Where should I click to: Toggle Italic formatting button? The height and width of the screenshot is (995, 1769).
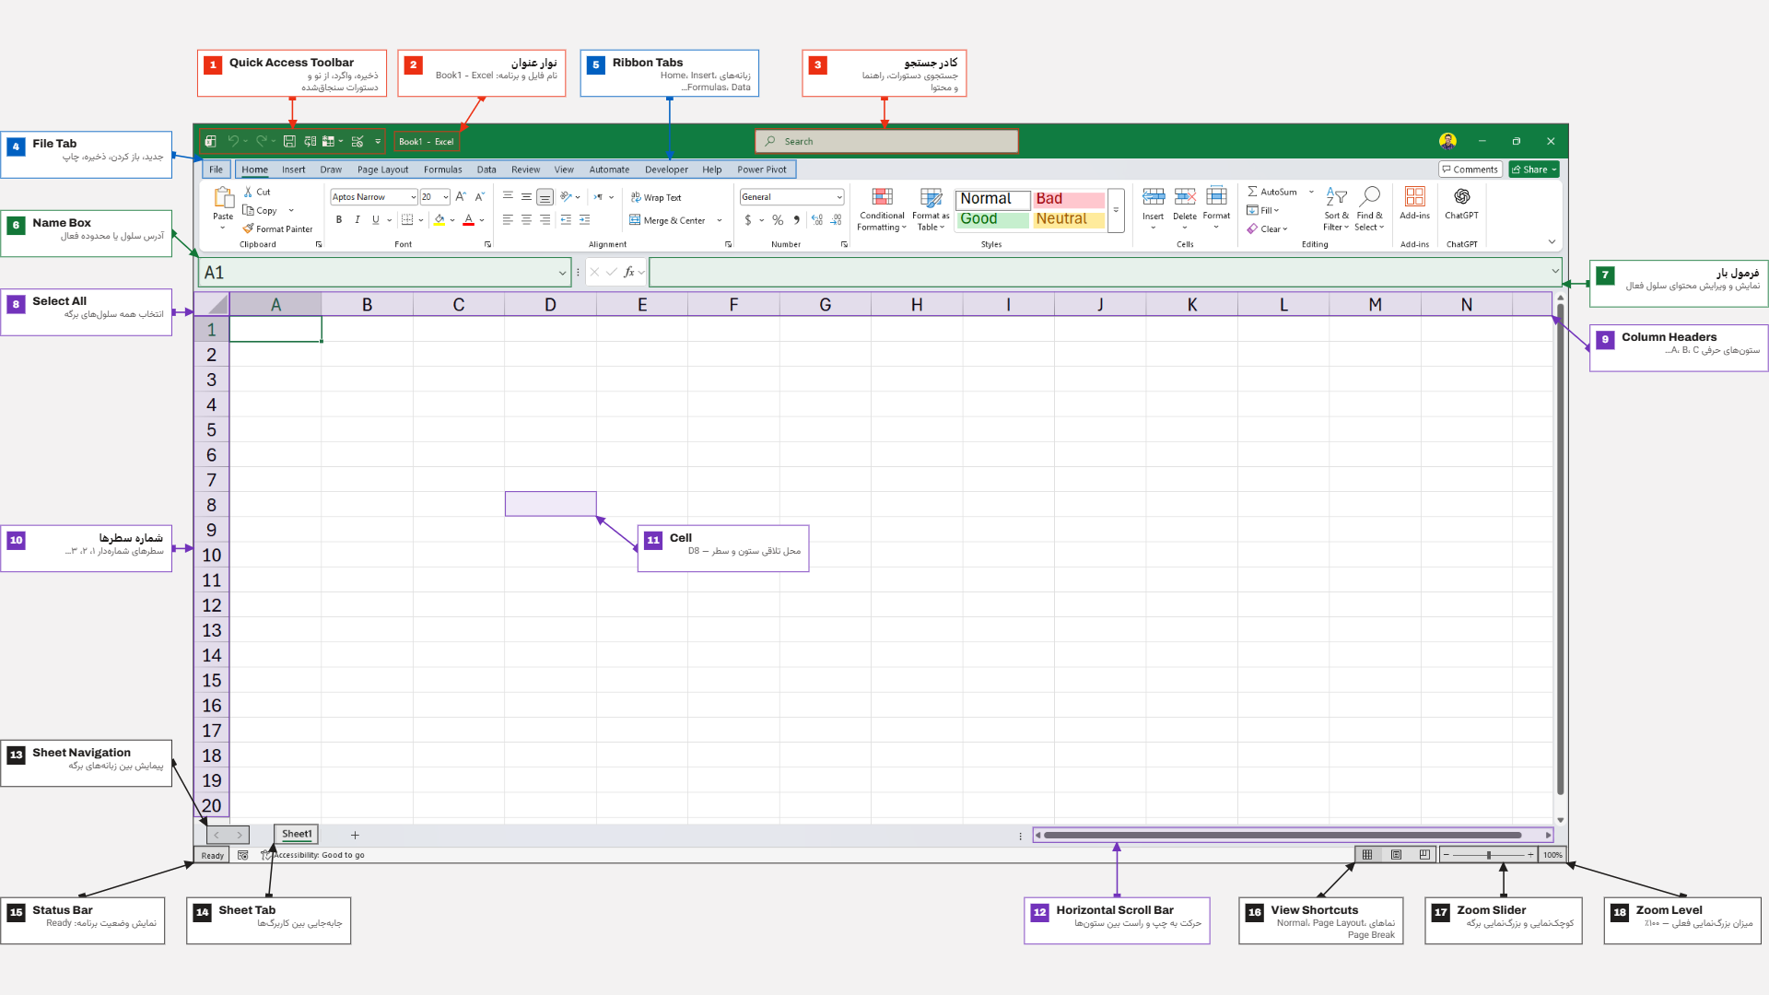tap(357, 220)
